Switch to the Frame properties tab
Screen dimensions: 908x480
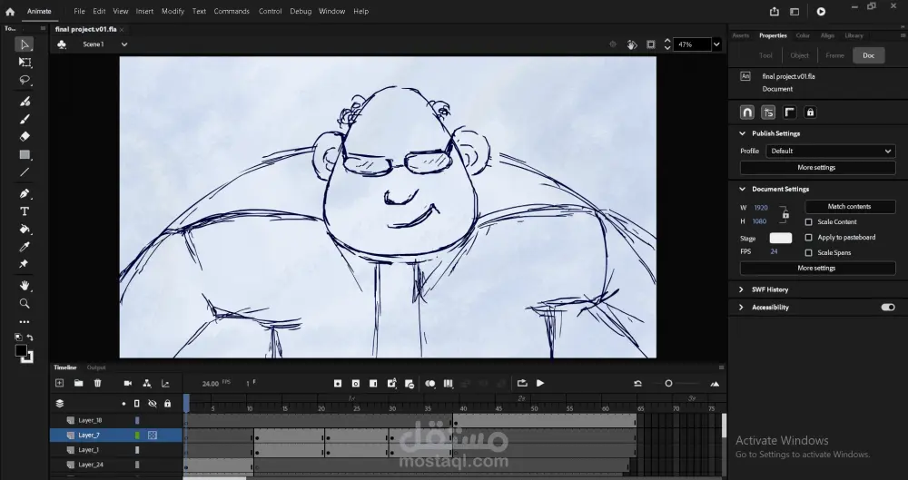834,55
